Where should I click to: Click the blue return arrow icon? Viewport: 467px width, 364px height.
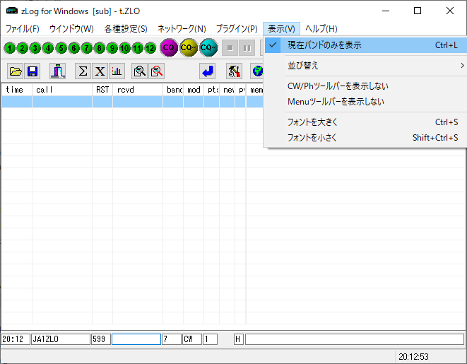pos(207,71)
